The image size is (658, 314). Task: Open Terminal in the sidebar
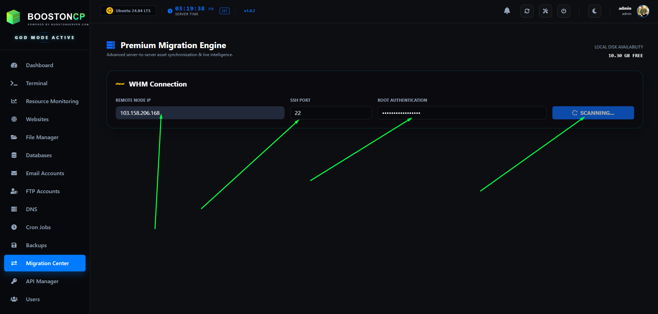coord(36,83)
